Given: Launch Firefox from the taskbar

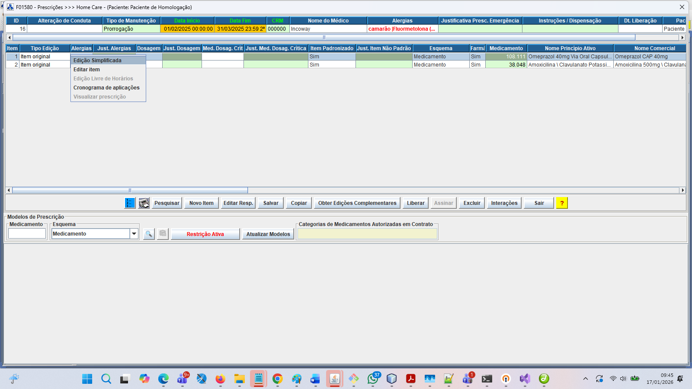Looking at the screenshot, I should click(x=220, y=379).
